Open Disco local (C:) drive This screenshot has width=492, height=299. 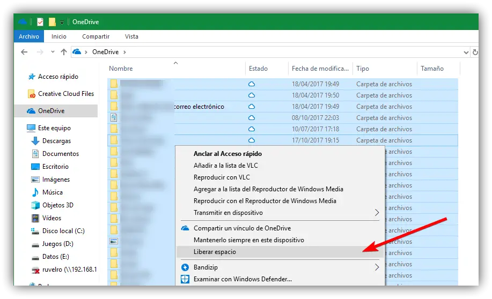pyautogui.click(x=63, y=230)
